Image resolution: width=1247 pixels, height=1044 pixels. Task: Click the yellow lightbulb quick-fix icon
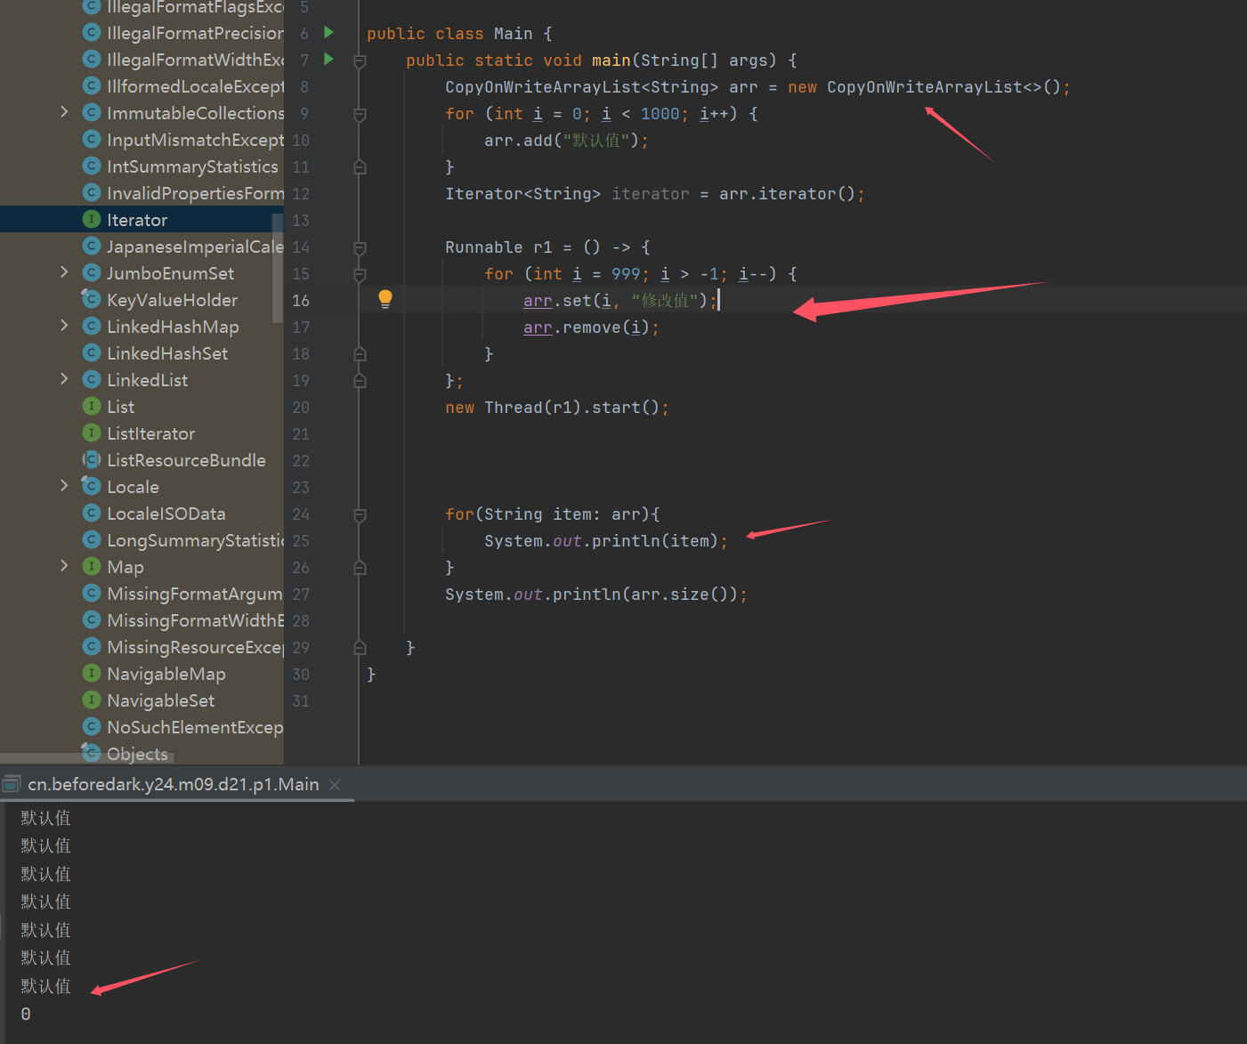(385, 299)
